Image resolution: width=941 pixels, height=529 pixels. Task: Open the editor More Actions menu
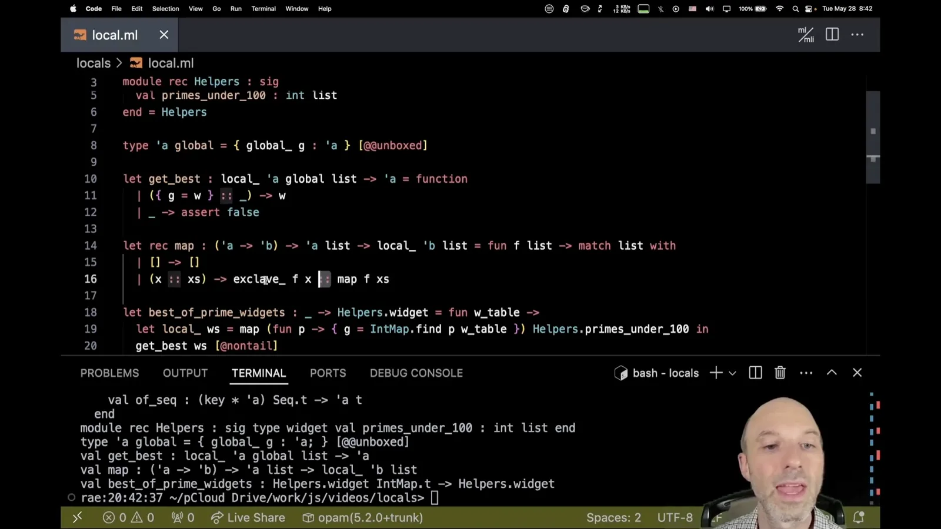857,35
